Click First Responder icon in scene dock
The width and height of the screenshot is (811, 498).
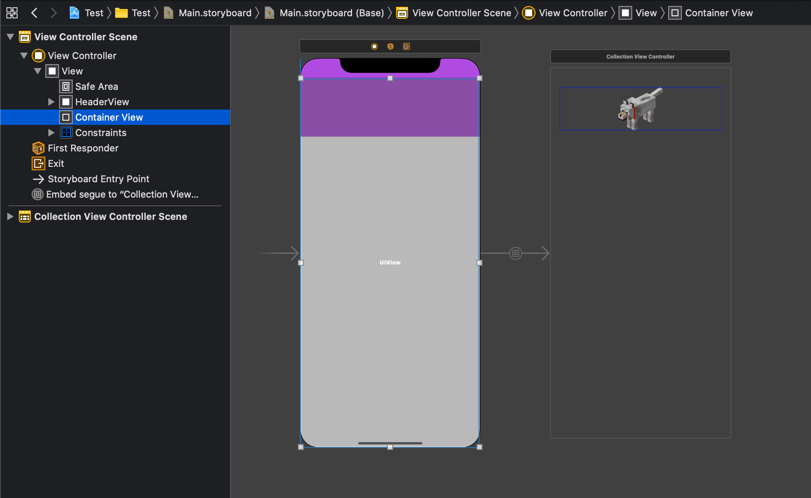[390, 46]
